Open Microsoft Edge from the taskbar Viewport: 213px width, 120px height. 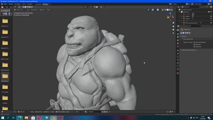pyautogui.click(x=20, y=118)
